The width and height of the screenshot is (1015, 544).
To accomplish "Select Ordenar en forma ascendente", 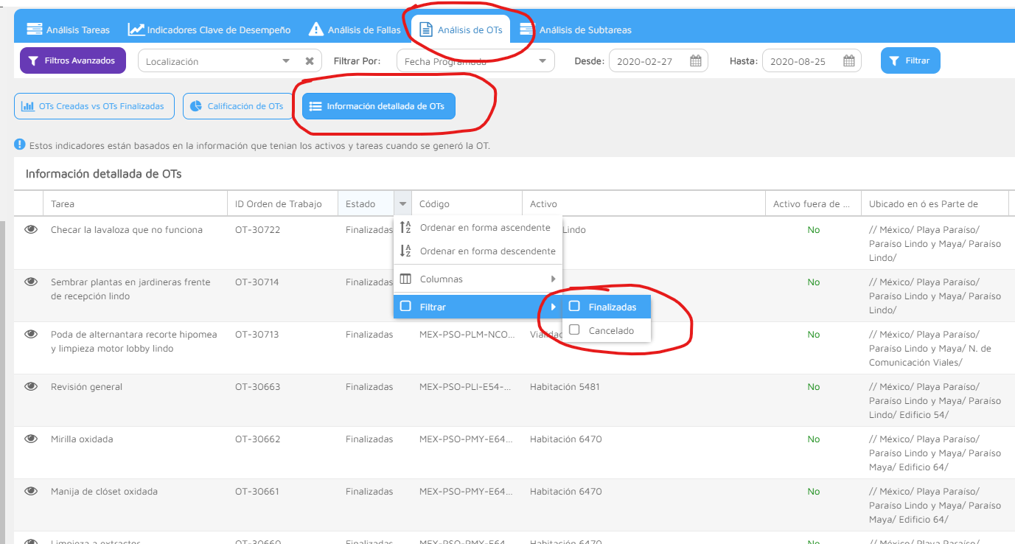I will (x=484, y=228).
